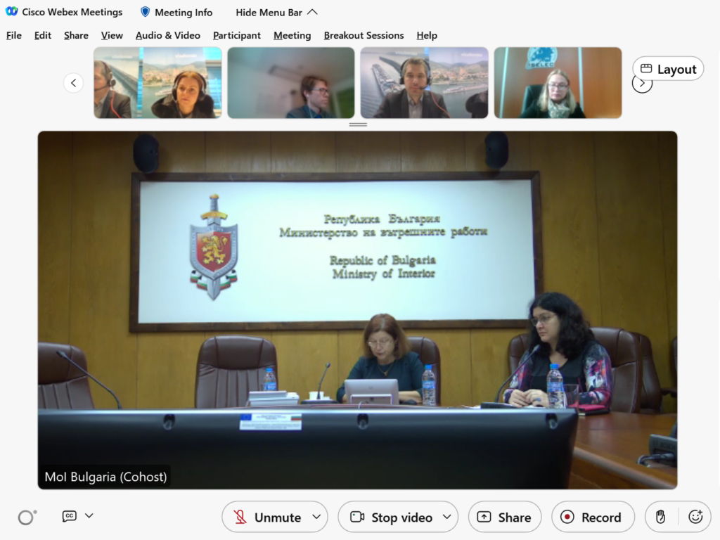The image size is (720, 540).
Task: Open the Layout options
Action: (x=668, y=69)
